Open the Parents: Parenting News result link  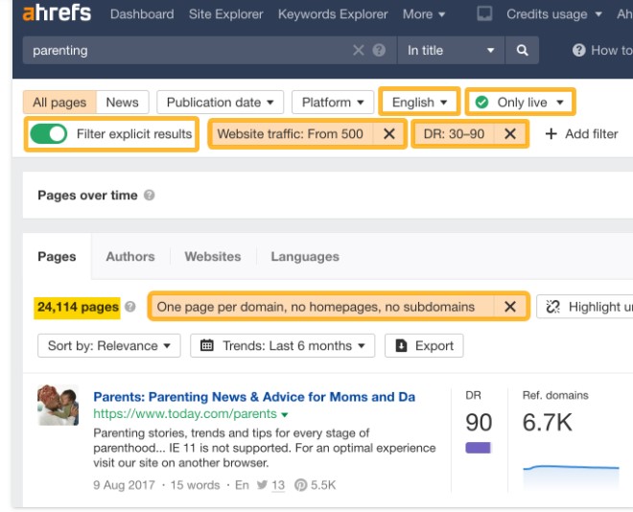pyautogui.click(x=253, y=397)
